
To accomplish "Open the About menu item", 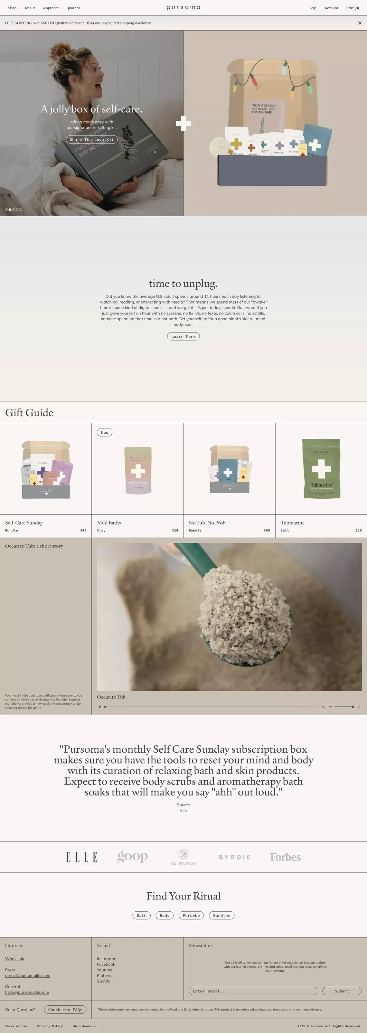I will pos(30,8).
